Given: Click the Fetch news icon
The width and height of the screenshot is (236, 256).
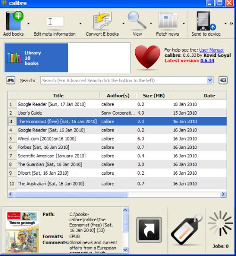Looking at the screenshot, I should point(168,20).
